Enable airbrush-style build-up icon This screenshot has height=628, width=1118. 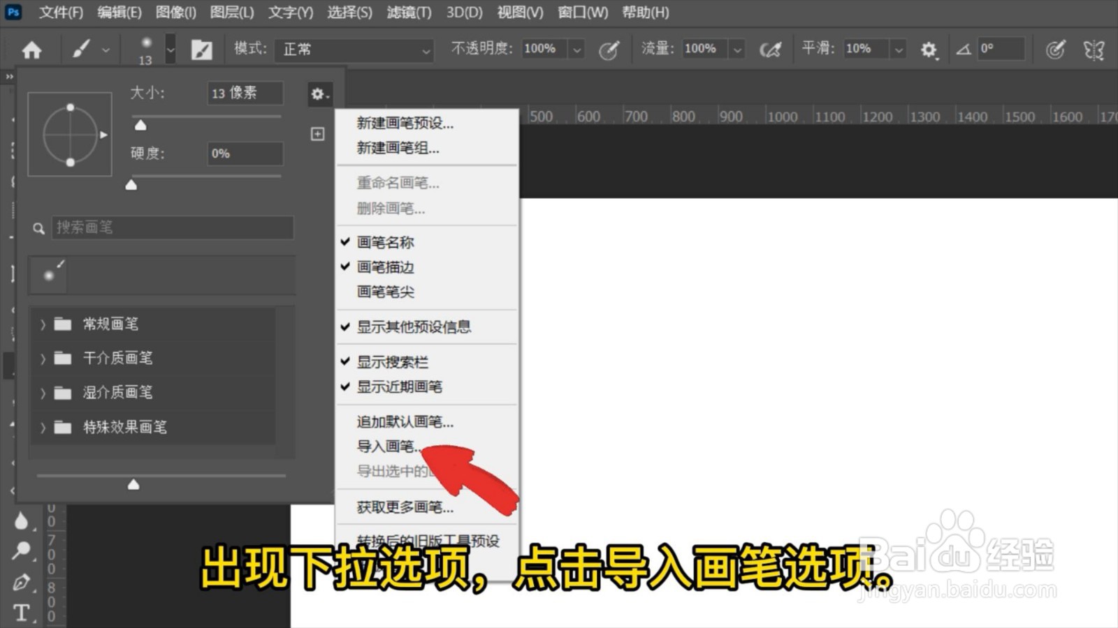coord(770,50)
